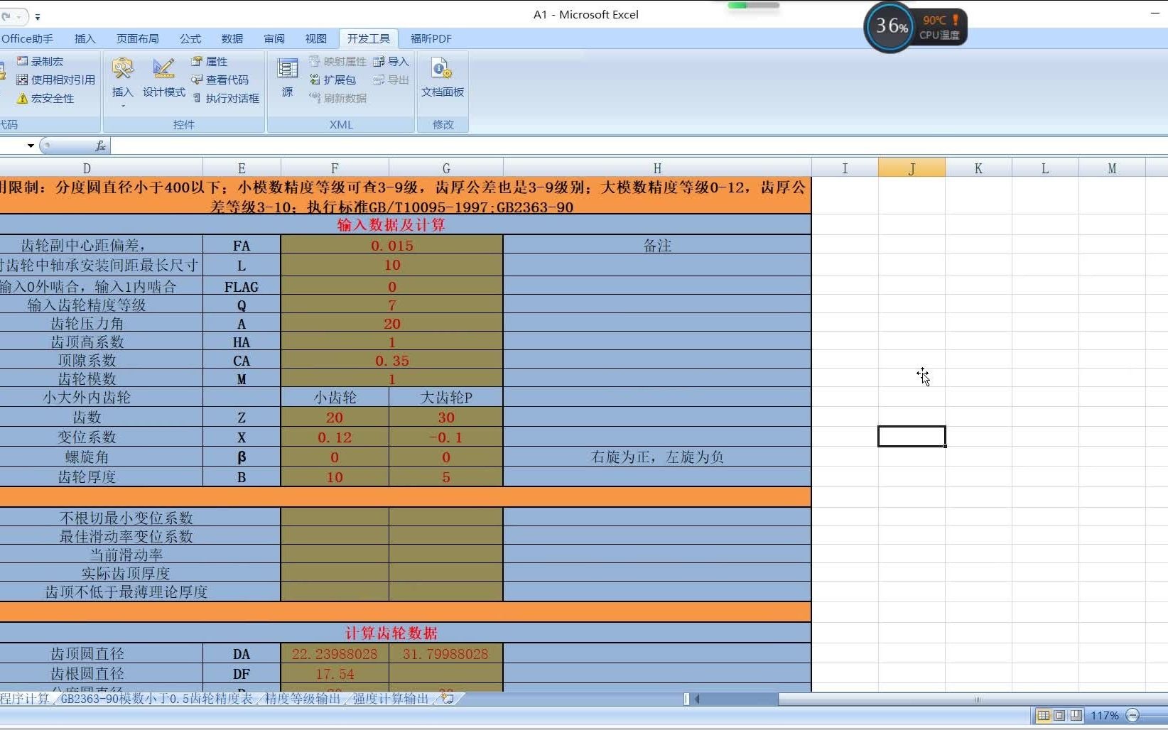Click the FA value cell 0.015
The height and width of the screenshot is (730, 1168).
tap(392, 246)
